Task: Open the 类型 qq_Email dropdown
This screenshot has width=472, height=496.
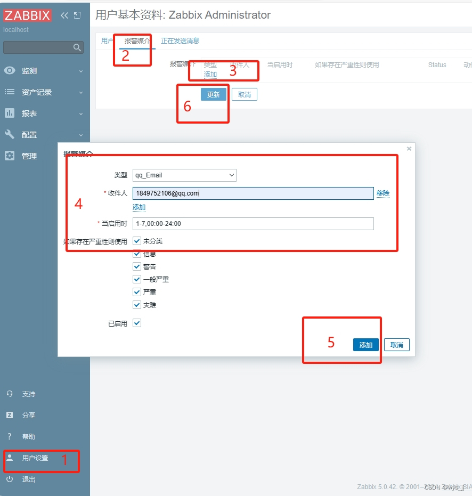Action: pyautogui.click(x=184, y=175)
